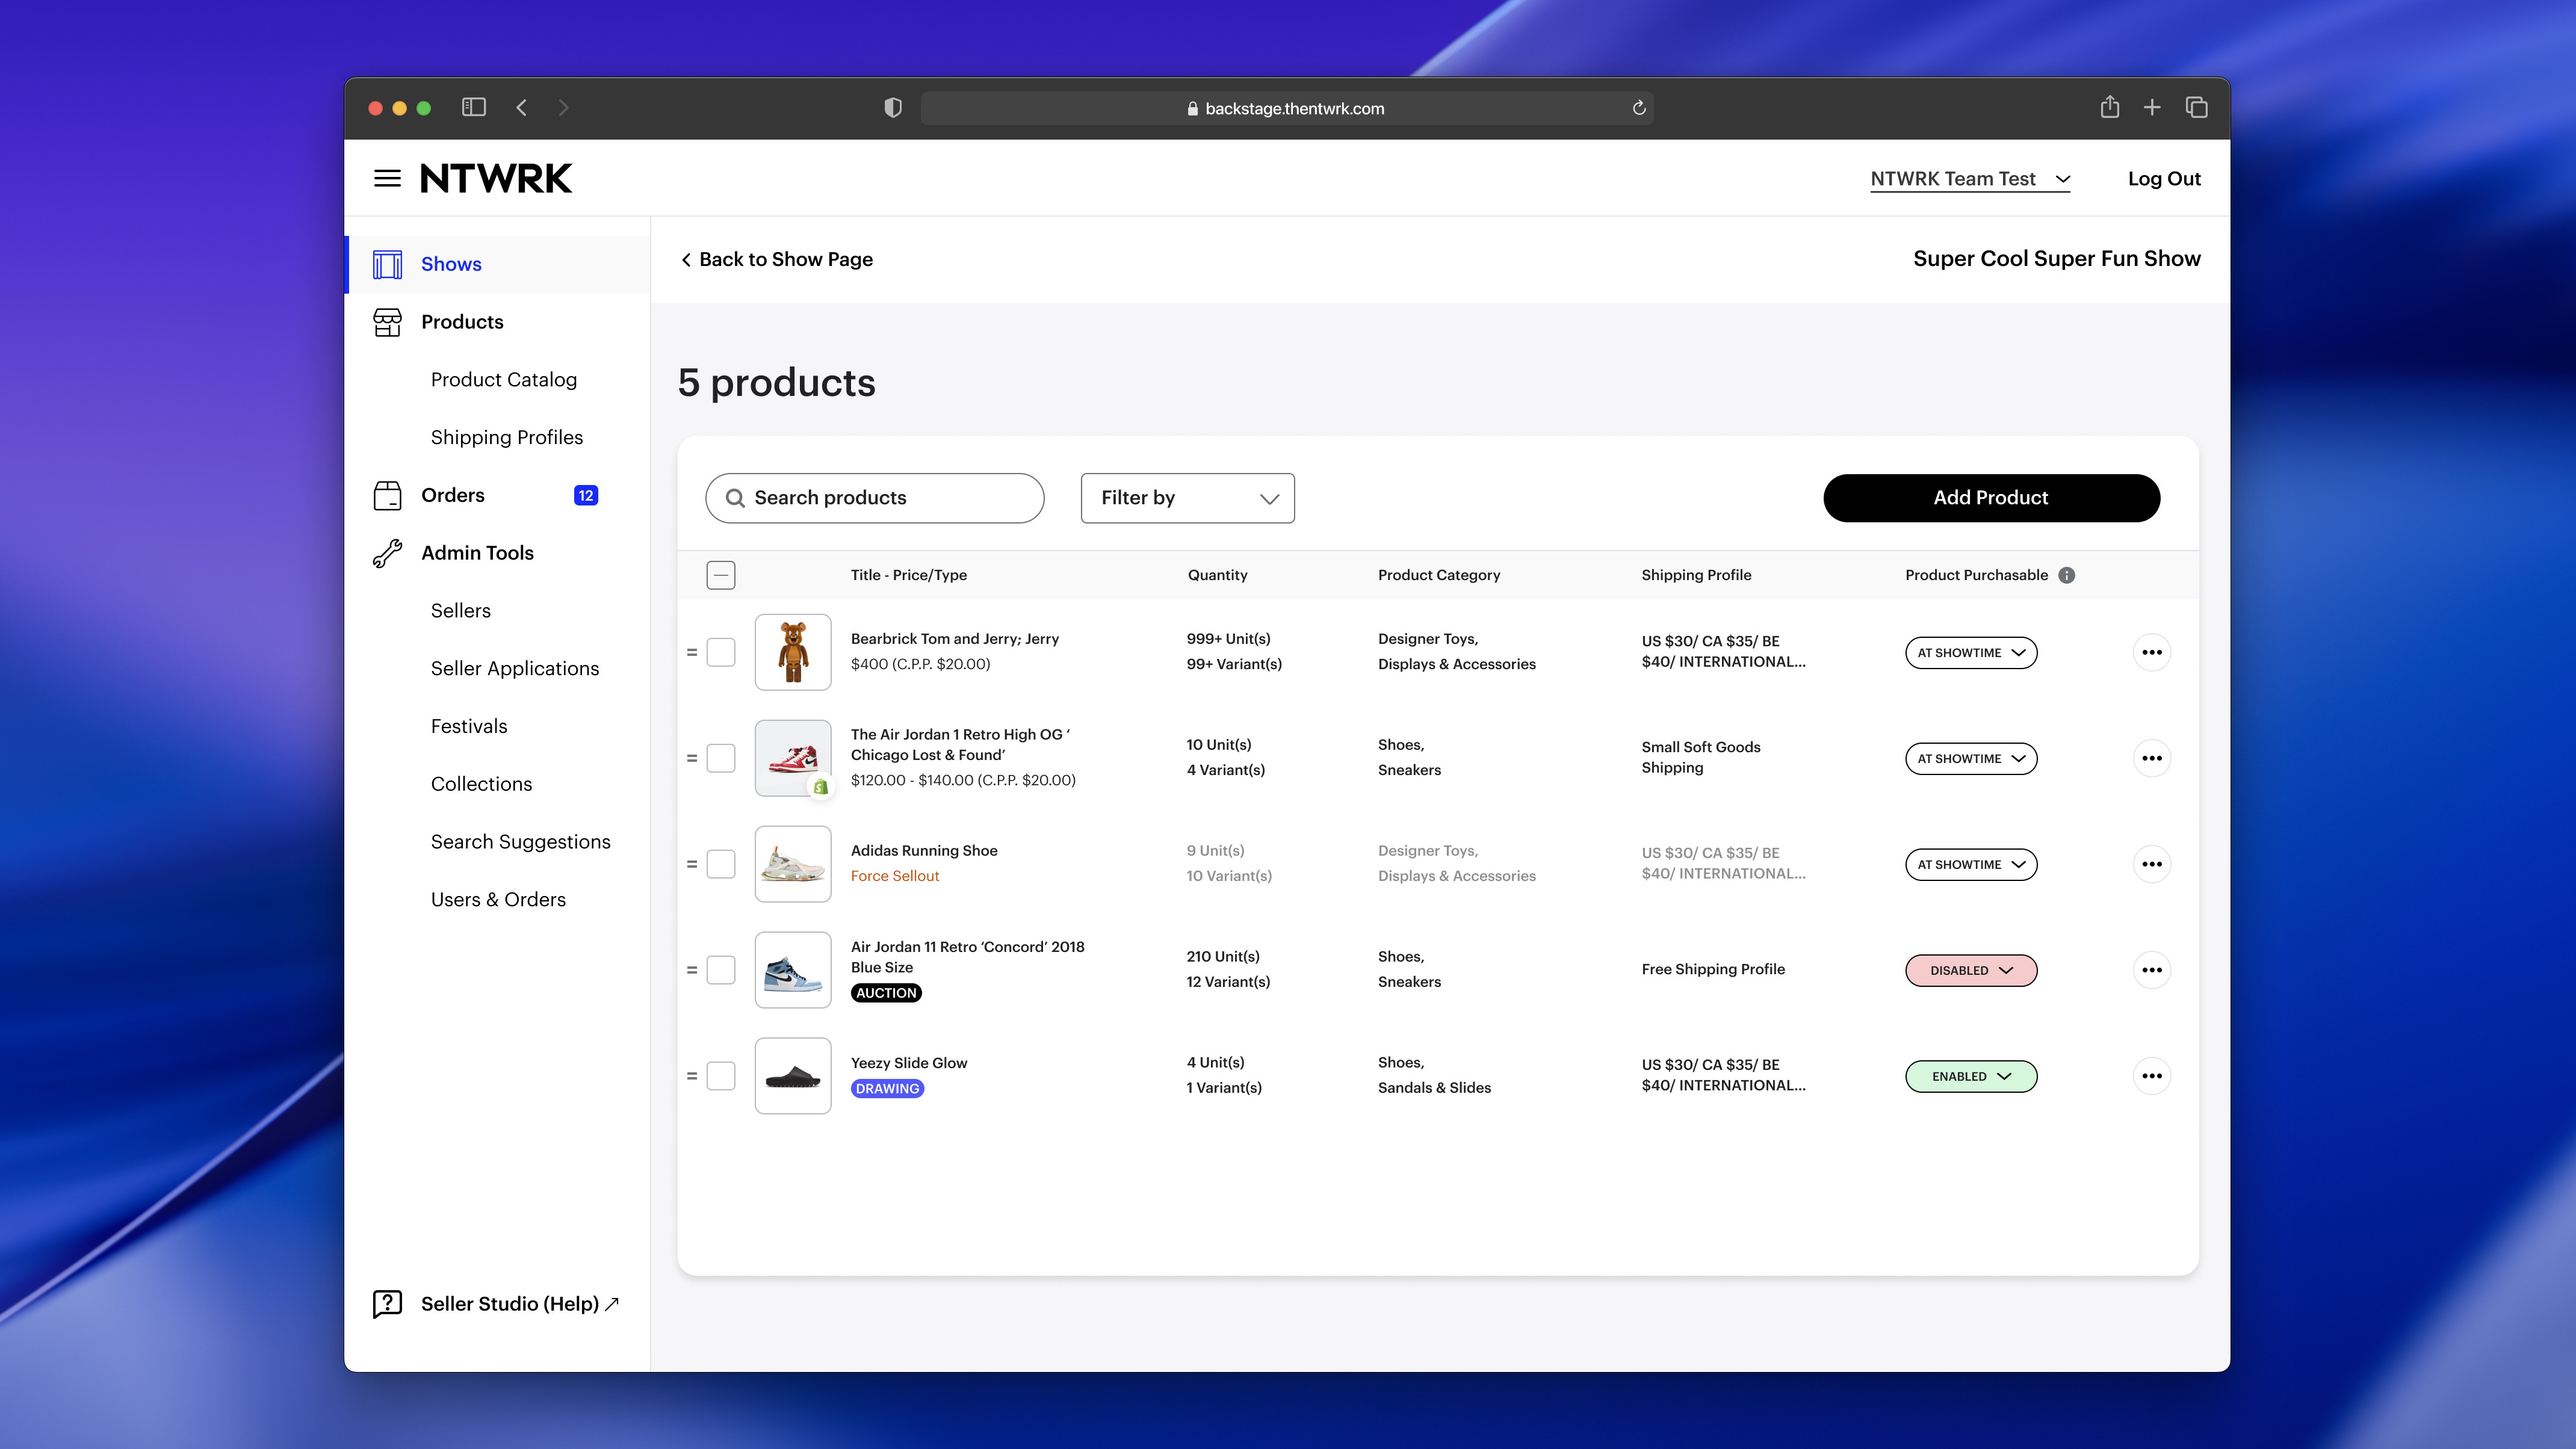
Task: Click the Product Purchasable info icon
Action: pyautogui.click(x=2067, y=575)
